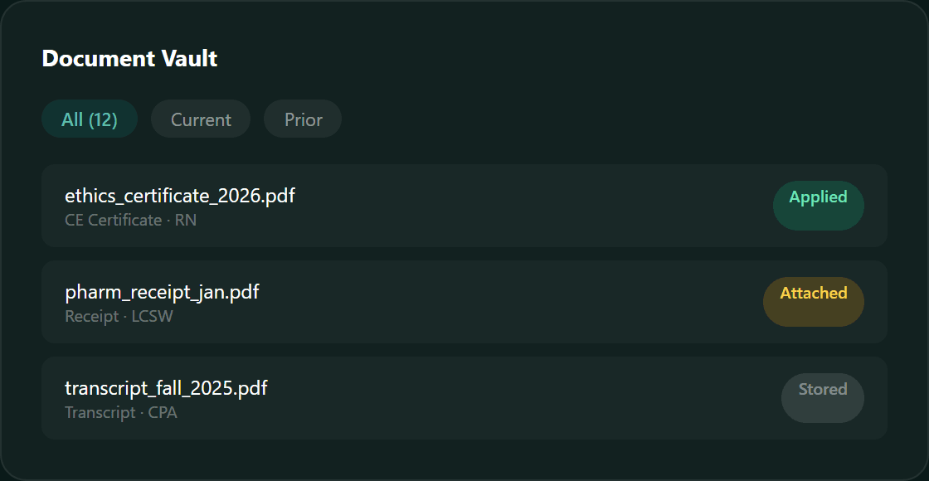Open the Prior documents filter
This screenshot has width=929, height=481.
coord(302,119)
